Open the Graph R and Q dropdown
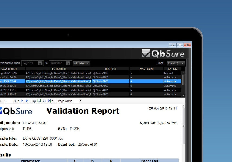The image size is (232, 162). tap(176, 63)
